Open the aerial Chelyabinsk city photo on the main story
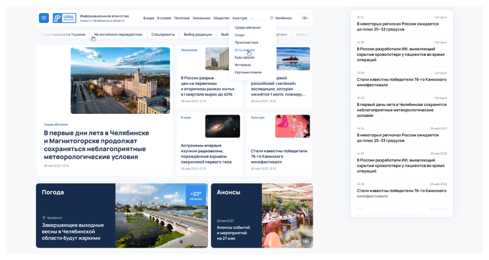The height and width of the screenshot is (260, 489). [120, 80]
